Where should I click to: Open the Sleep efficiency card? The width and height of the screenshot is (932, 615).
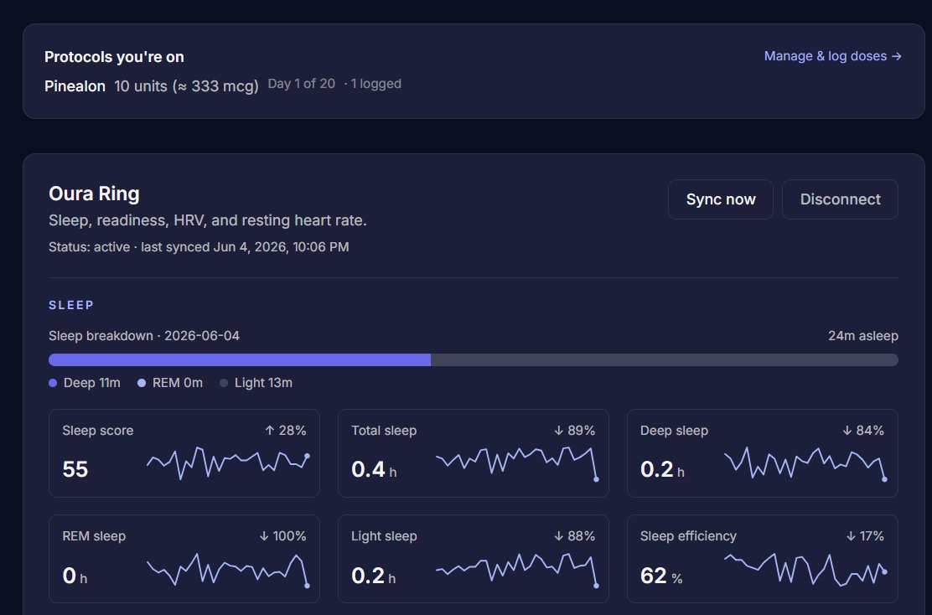[x=762, y=559]
